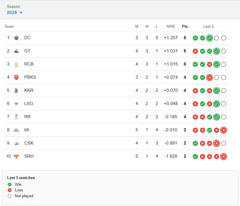The image size is (240, 206).
Task: Open the PBKS team name
Action: 30,77
